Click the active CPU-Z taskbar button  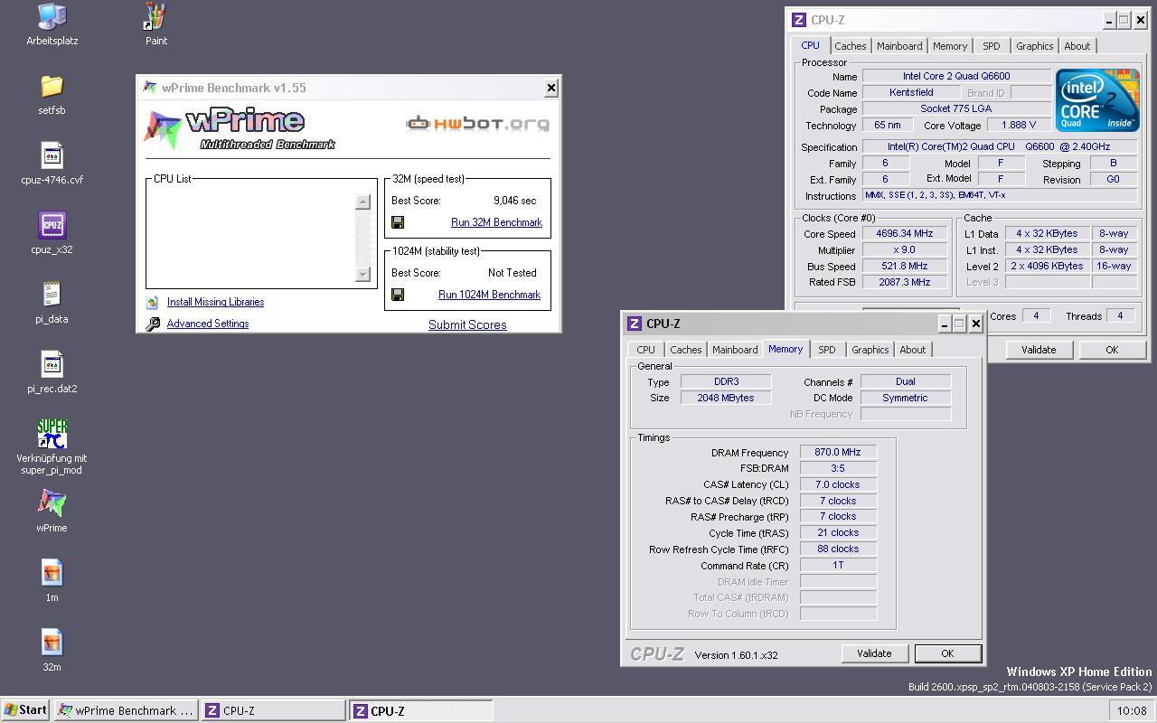point(421,710)
